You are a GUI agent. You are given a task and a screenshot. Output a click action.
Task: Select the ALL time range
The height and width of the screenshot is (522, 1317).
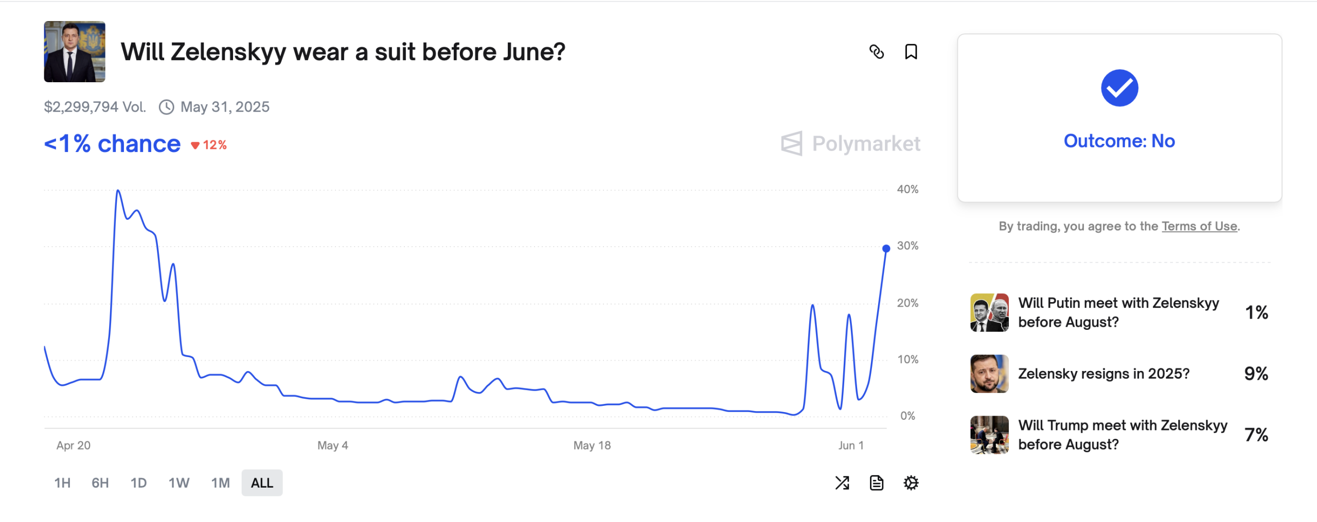(x=262, y=482)
